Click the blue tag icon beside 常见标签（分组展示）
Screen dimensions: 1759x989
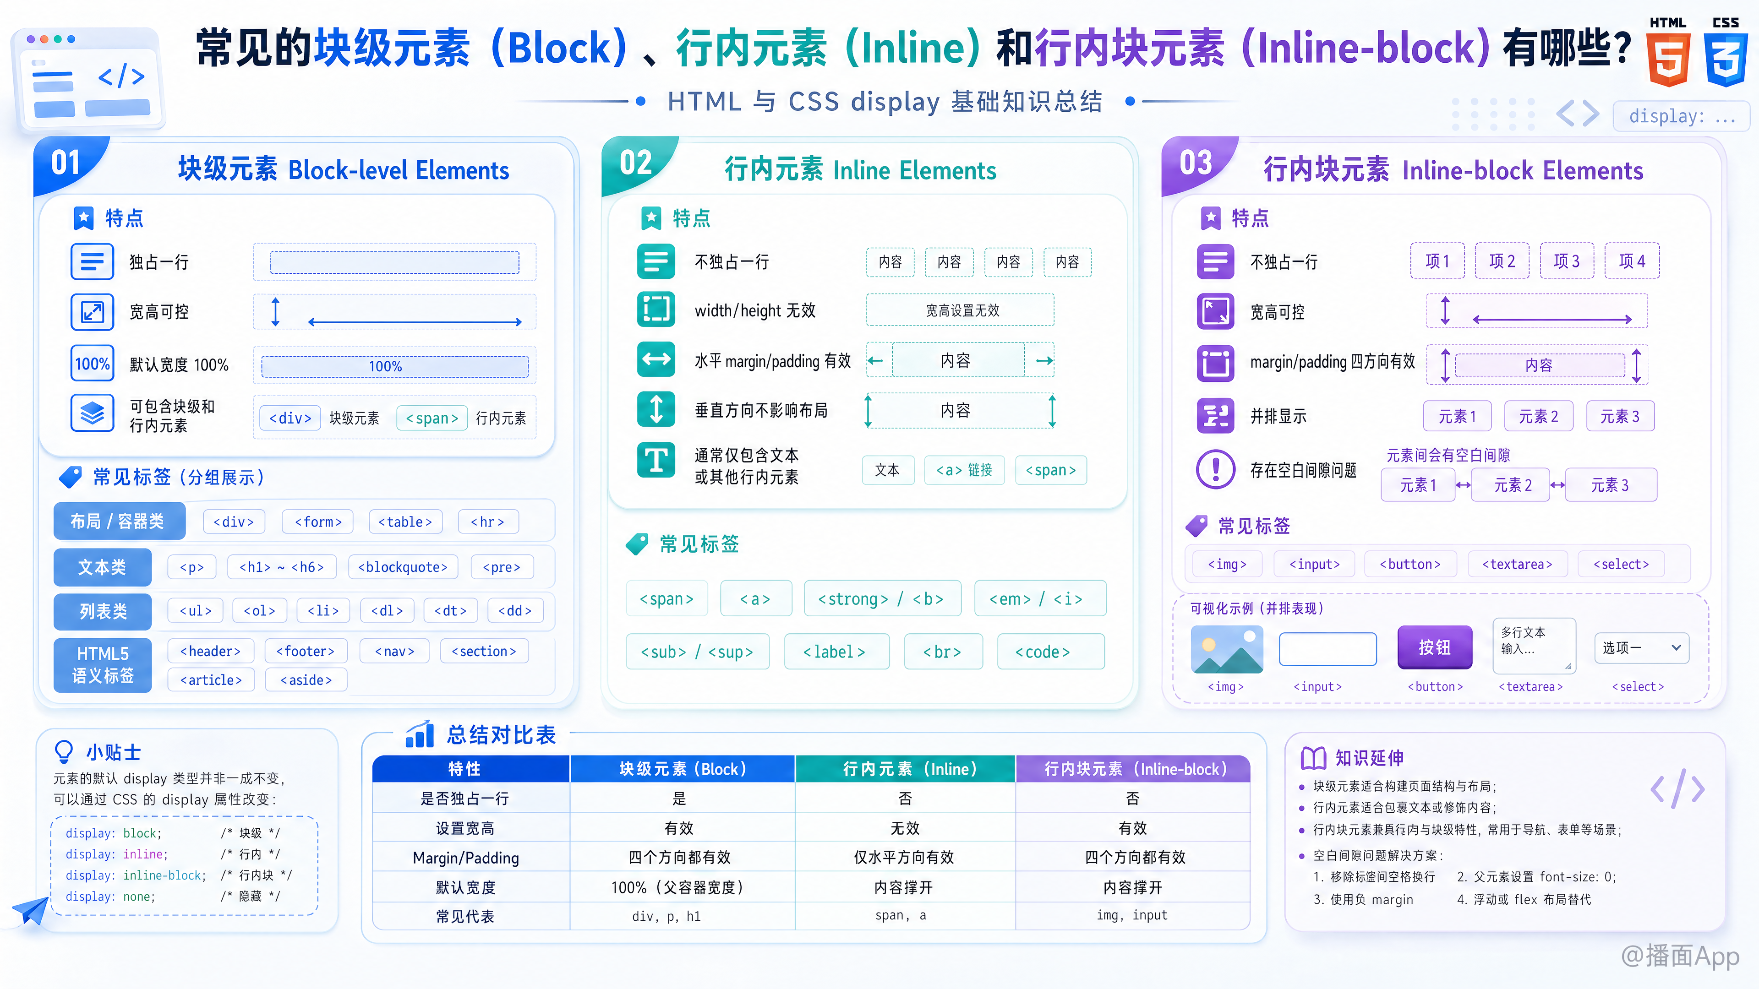click(x=71, y=477)
